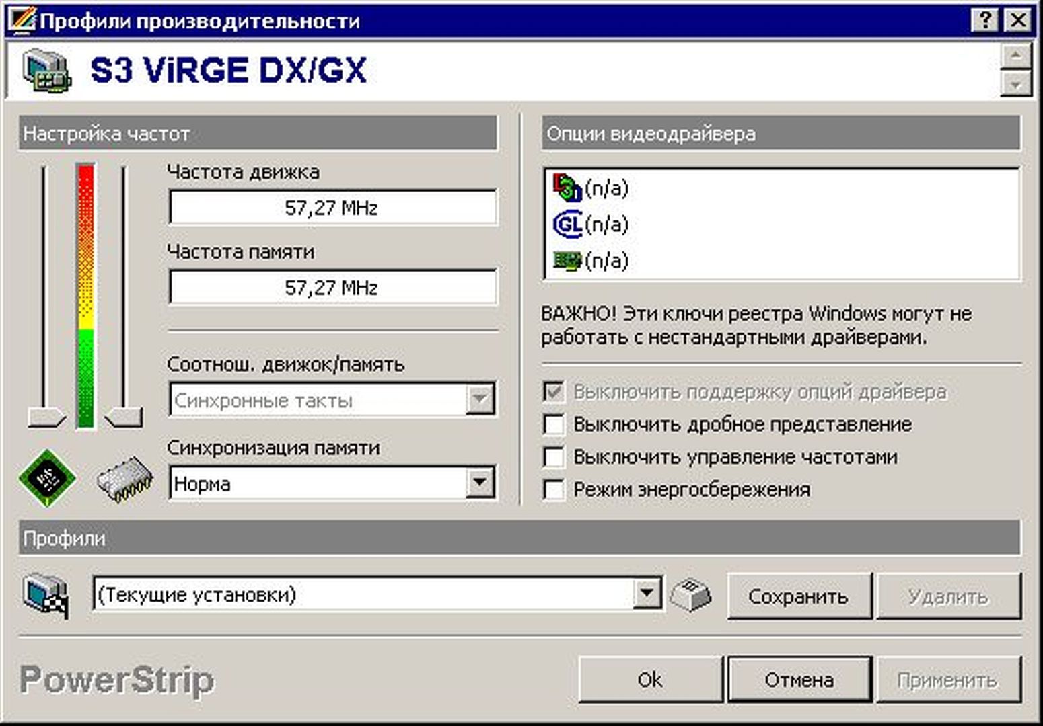Click the 'Соотнош. движок/память' label
Viewport: 1043px width, 726px height.
(x=285, y=364)
